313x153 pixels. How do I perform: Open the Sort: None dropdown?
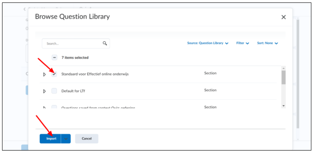pyautogui.click(x=267, y=43)
